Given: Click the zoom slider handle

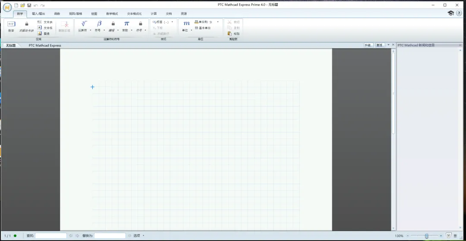Looking at the screenshot, I should pyautogui.click(x=426, y=236).
